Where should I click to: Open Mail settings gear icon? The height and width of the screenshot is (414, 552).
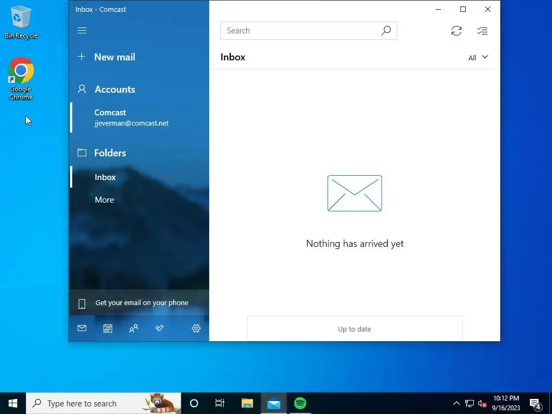[196, 328]
